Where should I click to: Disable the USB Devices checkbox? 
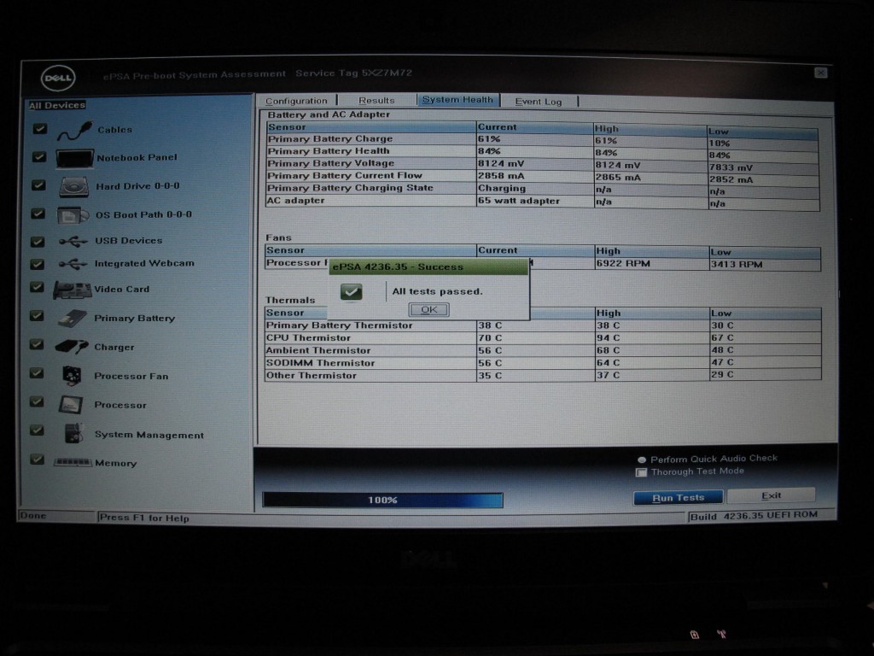pyautogui.click(x=38, y=241)
